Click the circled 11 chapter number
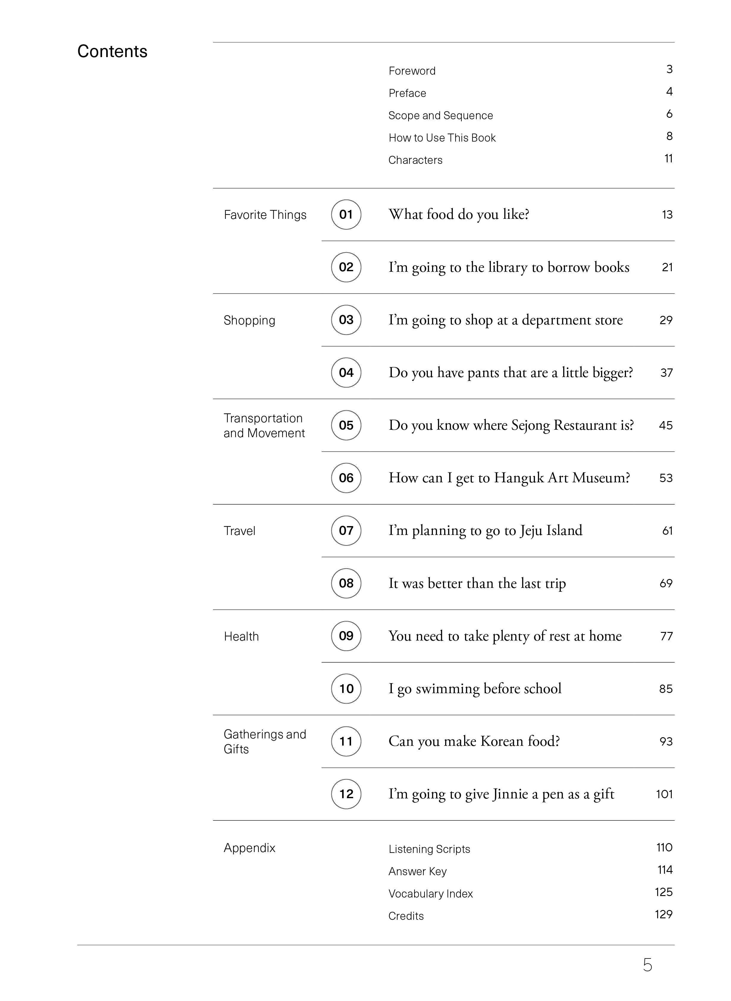This screenshot has height=1001, width=731. (x=346, y=741)
